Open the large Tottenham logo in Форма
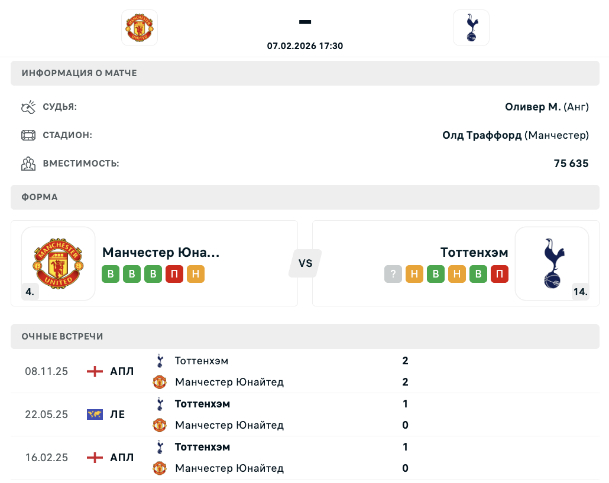 tap(552, 263)
